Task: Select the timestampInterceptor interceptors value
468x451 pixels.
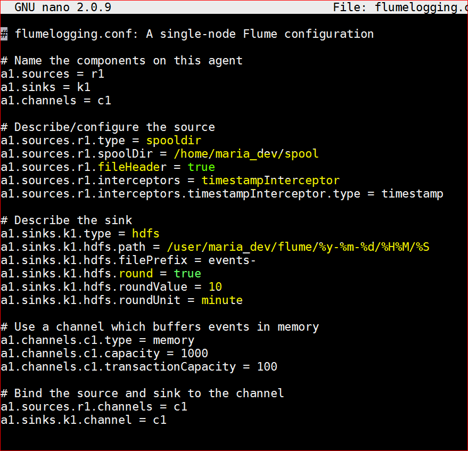Action: coord(270,181)
